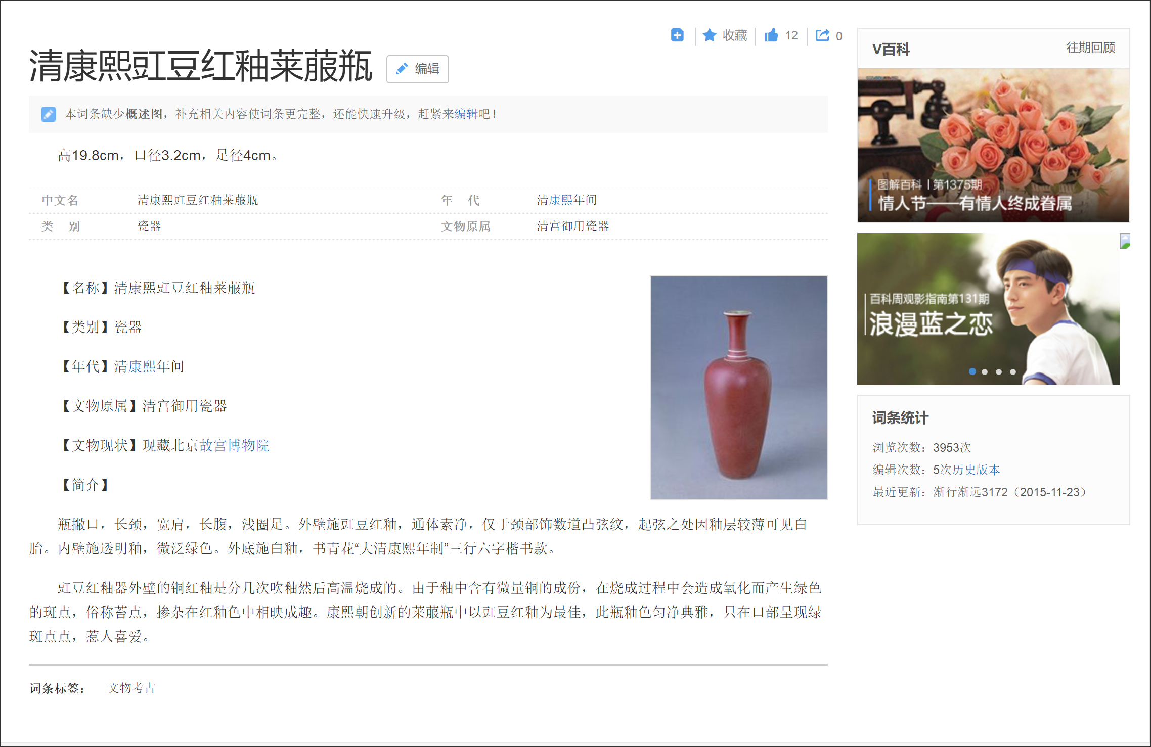Open 往期回顾 in V百科 panel
The width and height of the screenshot is (1151, 747).
(x=1090, y=48)
